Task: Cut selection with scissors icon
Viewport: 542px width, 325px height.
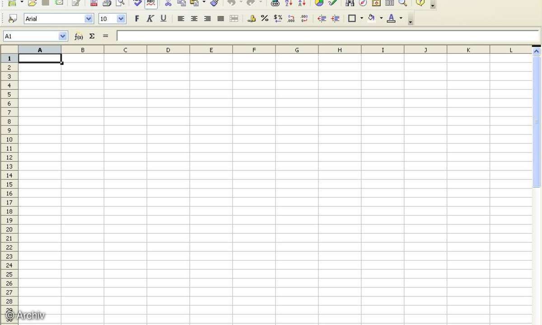Action: pyautogui.click(x=168, y=3)
